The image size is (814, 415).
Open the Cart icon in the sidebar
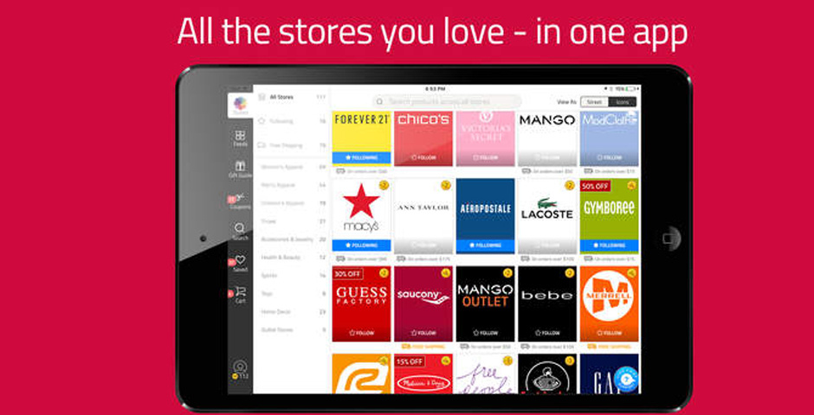point(240,291)
